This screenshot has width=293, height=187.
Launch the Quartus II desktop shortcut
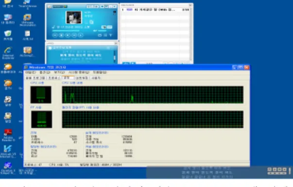click(x=8, y=168)
